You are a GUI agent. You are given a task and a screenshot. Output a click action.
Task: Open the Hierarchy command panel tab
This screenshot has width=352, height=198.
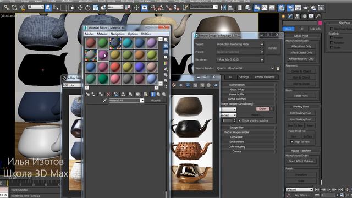297,16
